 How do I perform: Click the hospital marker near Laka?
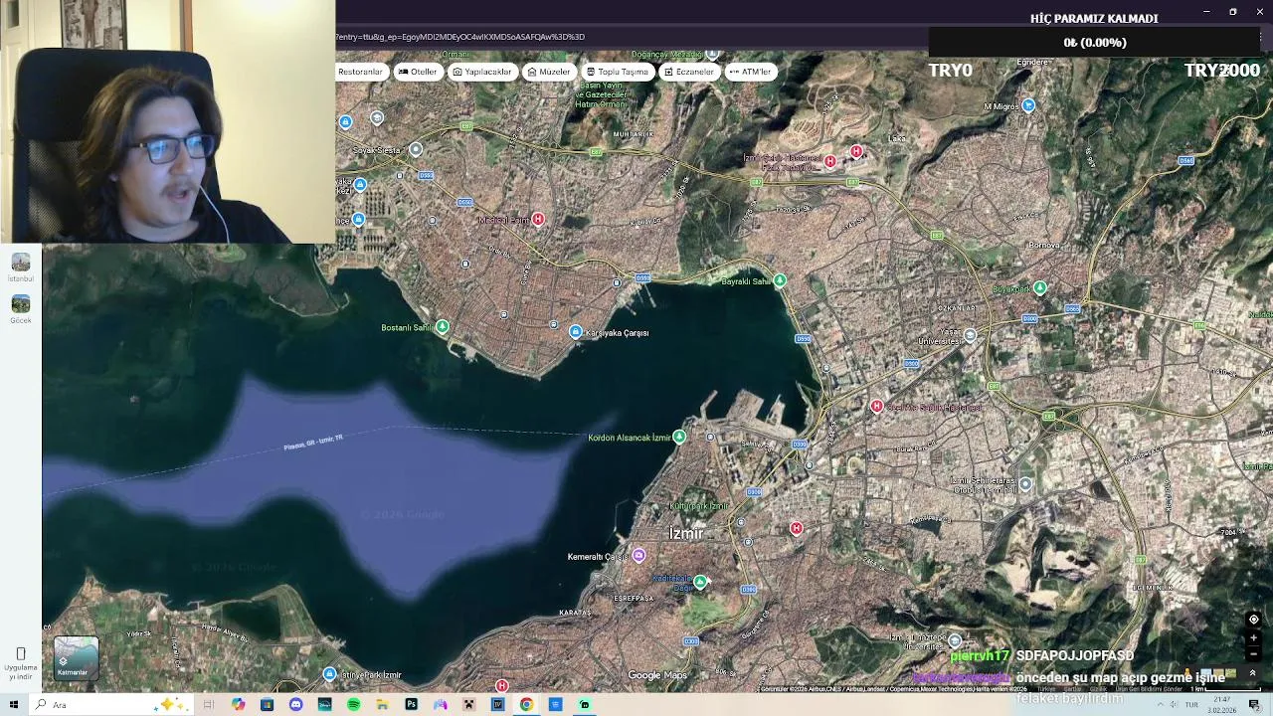tap(856, 151)
